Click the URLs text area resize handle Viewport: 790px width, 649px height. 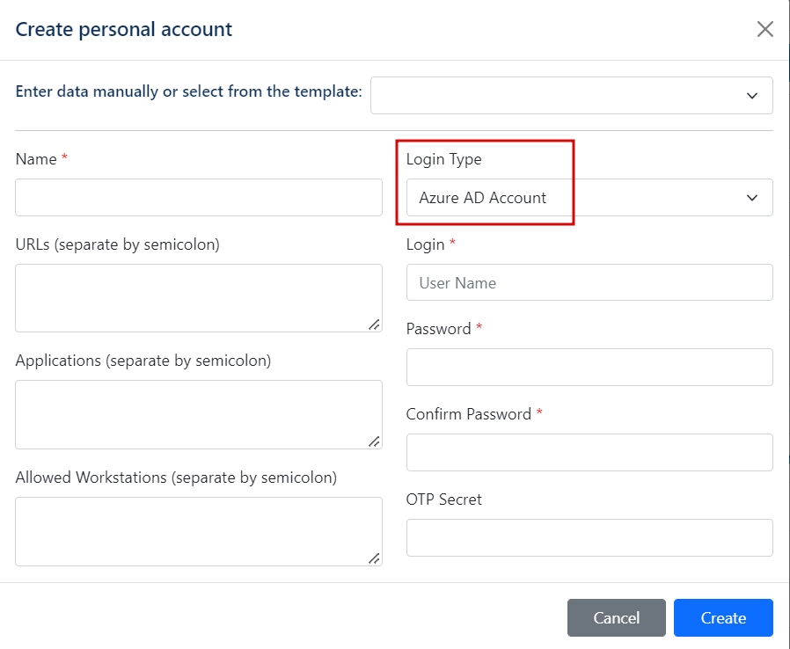point(375,324)
